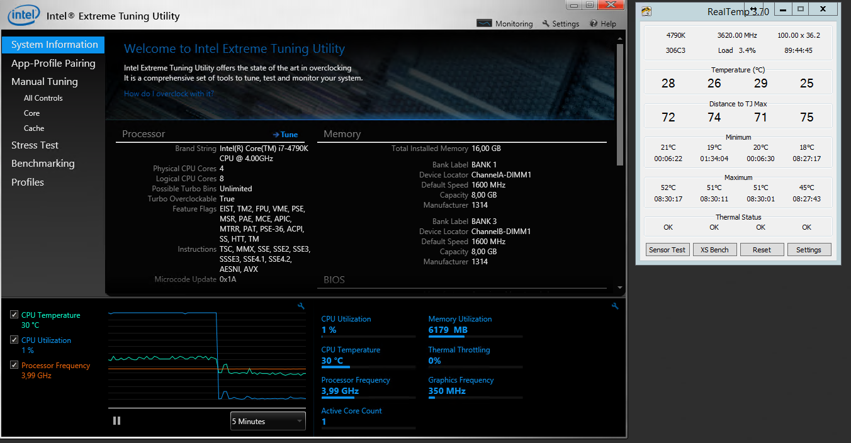
Task: Disable the CPU Utilization graph line
Action: point(14,339)
